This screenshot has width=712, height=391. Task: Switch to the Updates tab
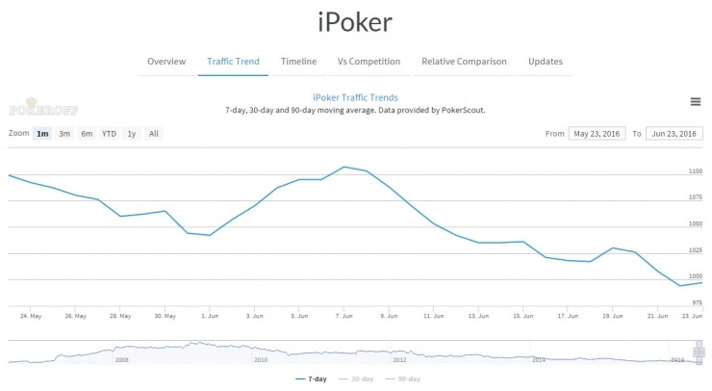(x=546, y=62)
